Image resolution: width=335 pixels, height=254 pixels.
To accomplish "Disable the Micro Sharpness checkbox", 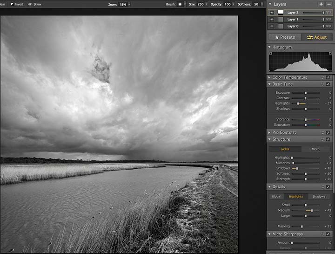I will pyautogui.click(x=328, y=234).
